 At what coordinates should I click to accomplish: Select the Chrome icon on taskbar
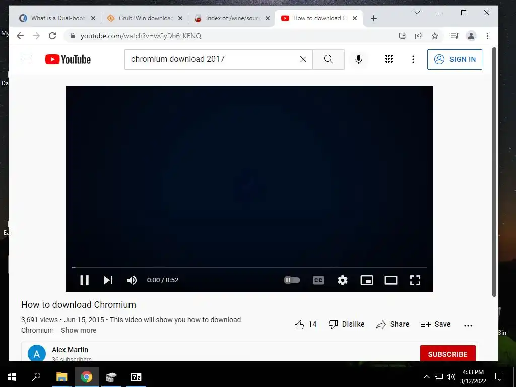(x=87, y=377)
